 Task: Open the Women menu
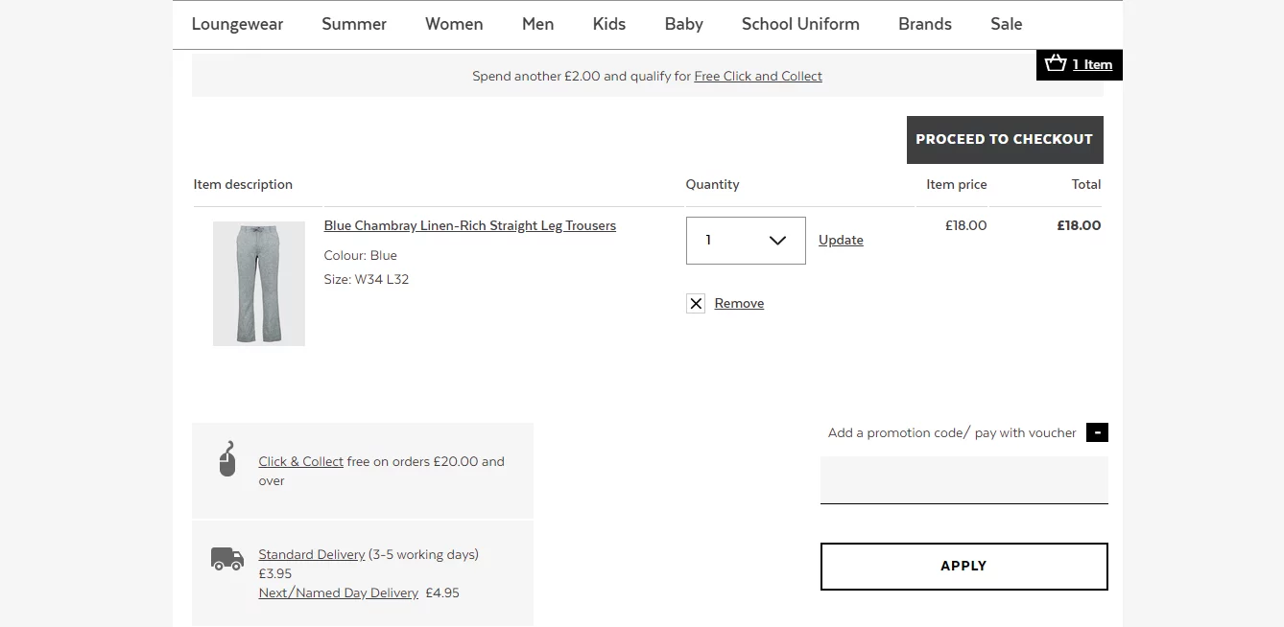[454, 24]
